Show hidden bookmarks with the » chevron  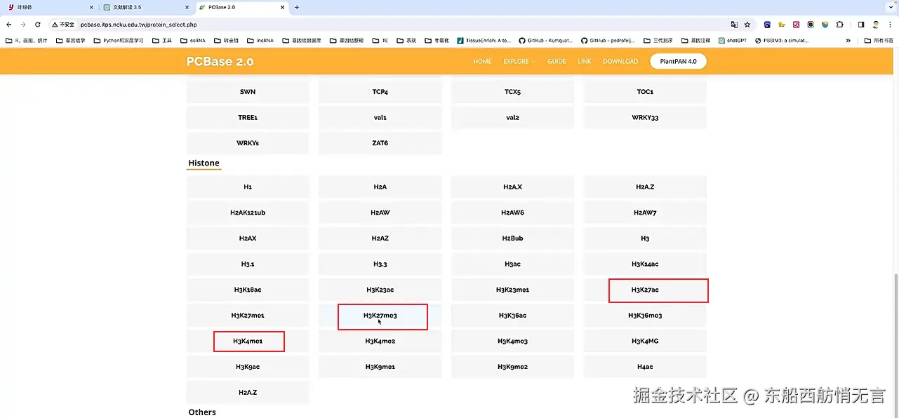(848, 41)
